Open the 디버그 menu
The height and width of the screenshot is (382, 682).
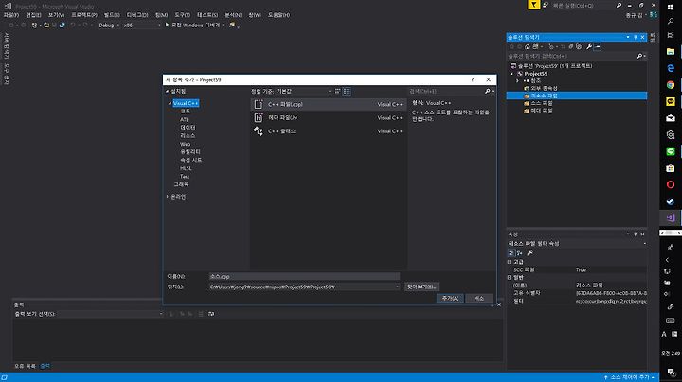[x=137, y=15]
